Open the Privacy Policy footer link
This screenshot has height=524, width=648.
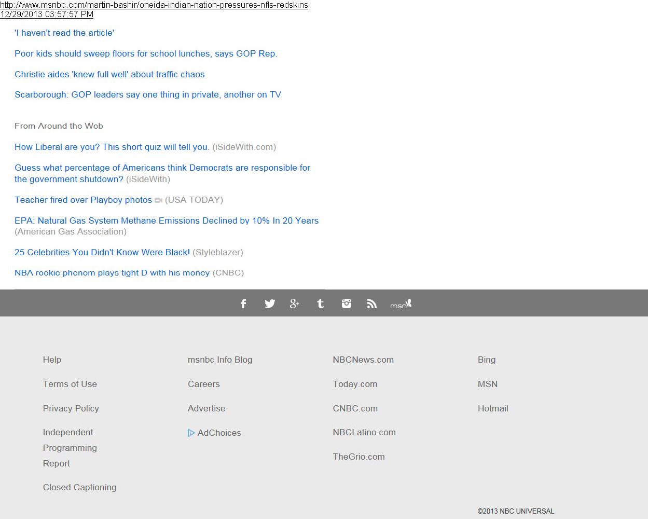[x=71, y=408]
